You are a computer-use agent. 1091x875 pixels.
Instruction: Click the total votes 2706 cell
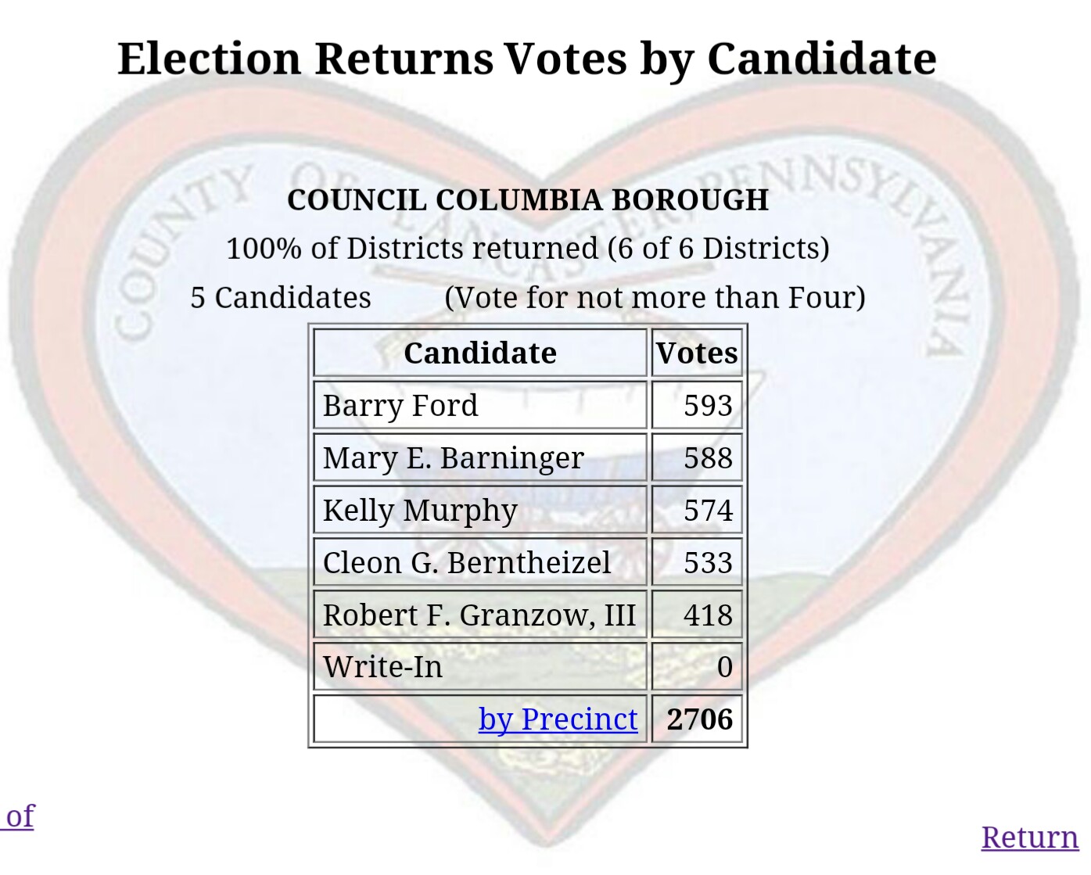tap(699, 719)
